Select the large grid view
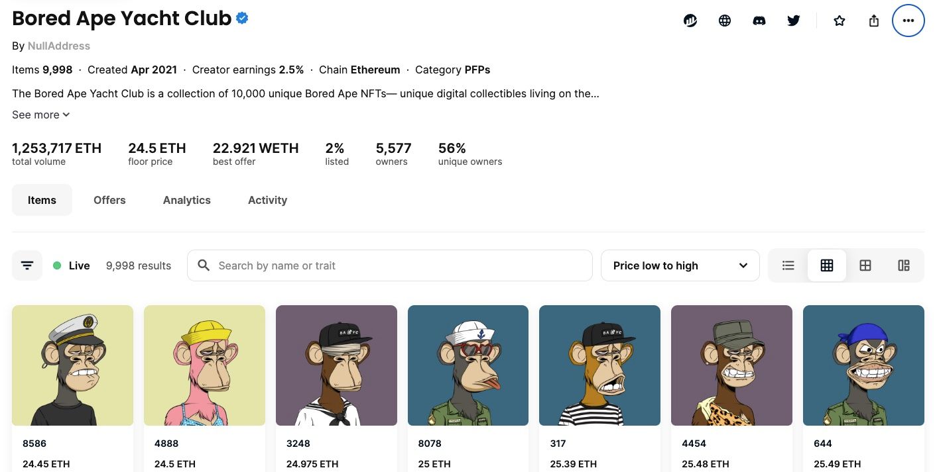937x472 pixels. pyautogui.click(x=865, y=265)
